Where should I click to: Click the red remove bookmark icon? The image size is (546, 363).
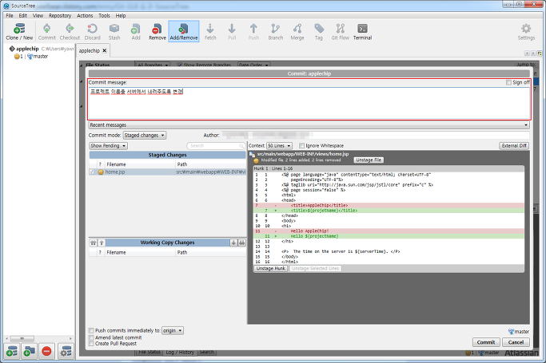(46, 351)
